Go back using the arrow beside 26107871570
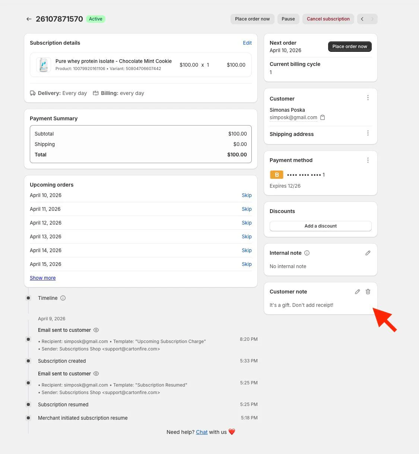The width and height of the screenshot is (419, 454). pyautogui.click(x=29, y=19)
